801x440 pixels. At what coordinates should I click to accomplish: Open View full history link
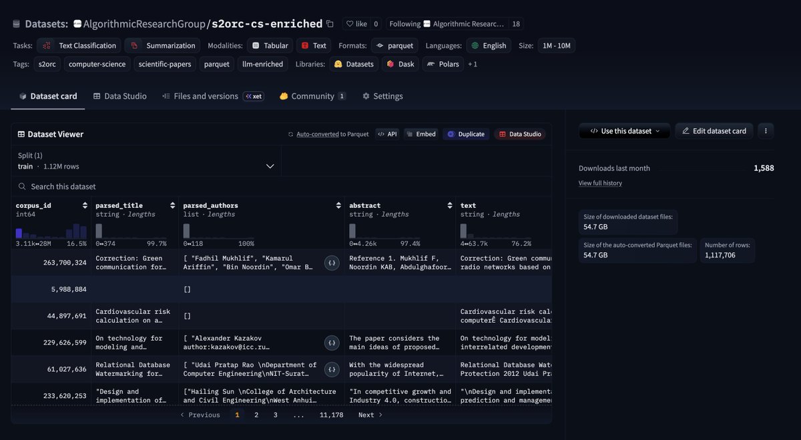[600, 183]
